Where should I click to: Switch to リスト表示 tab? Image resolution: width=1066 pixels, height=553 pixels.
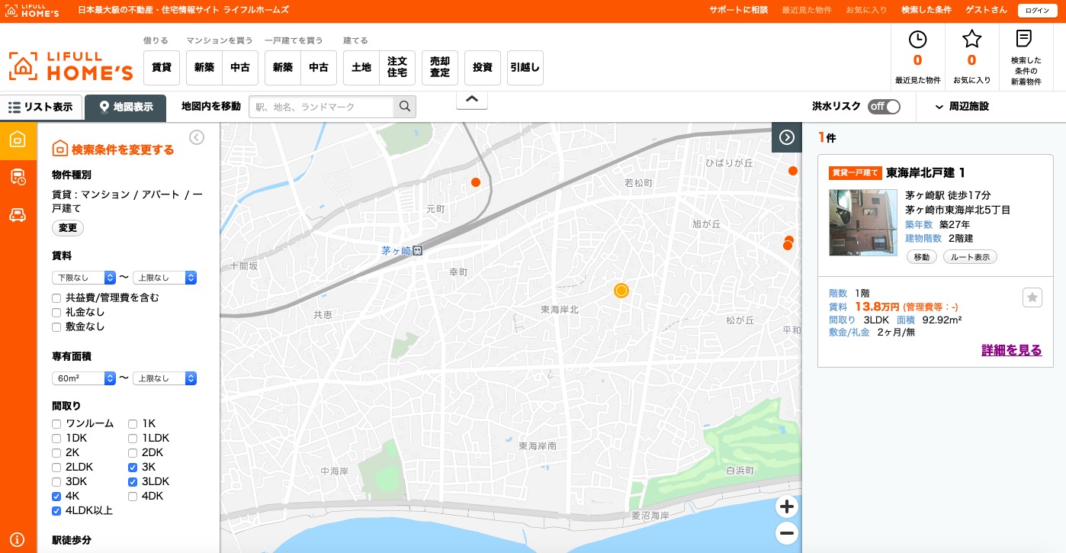(x=41, y=108)
